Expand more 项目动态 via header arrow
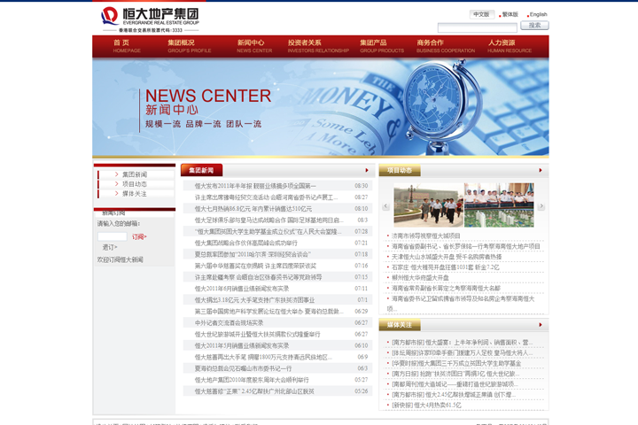 coord(541,170)
